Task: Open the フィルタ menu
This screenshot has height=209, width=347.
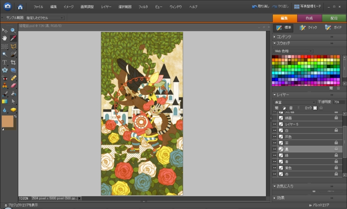Action: click(x=143, y=7)
